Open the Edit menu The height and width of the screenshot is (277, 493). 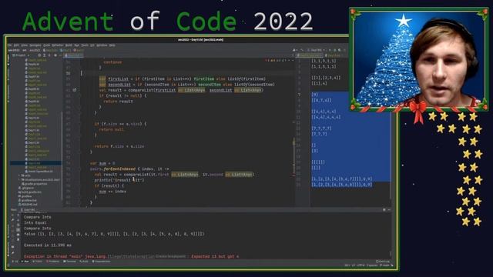[x=16, y=45]
